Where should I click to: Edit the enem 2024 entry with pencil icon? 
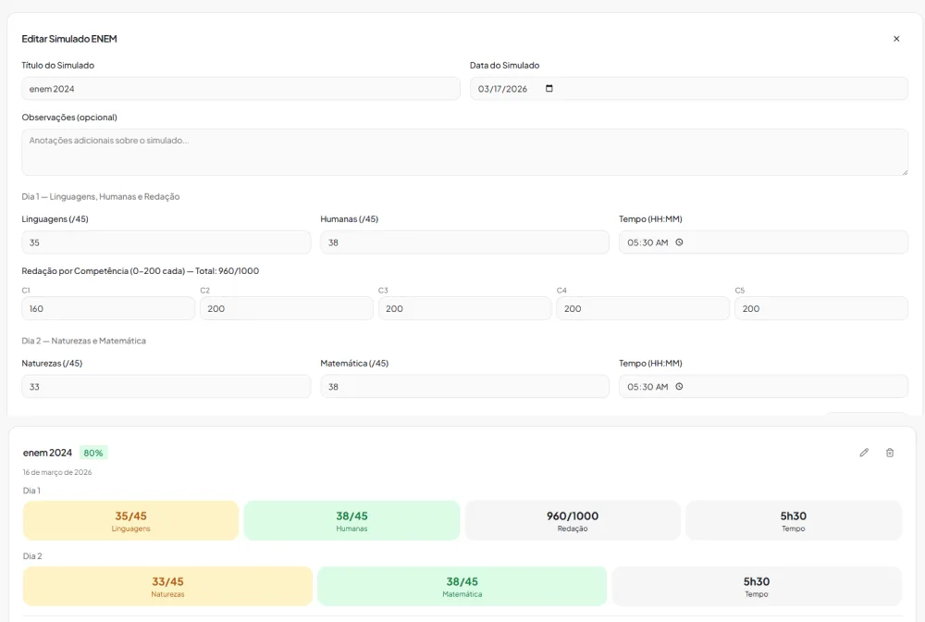[864, 453]
